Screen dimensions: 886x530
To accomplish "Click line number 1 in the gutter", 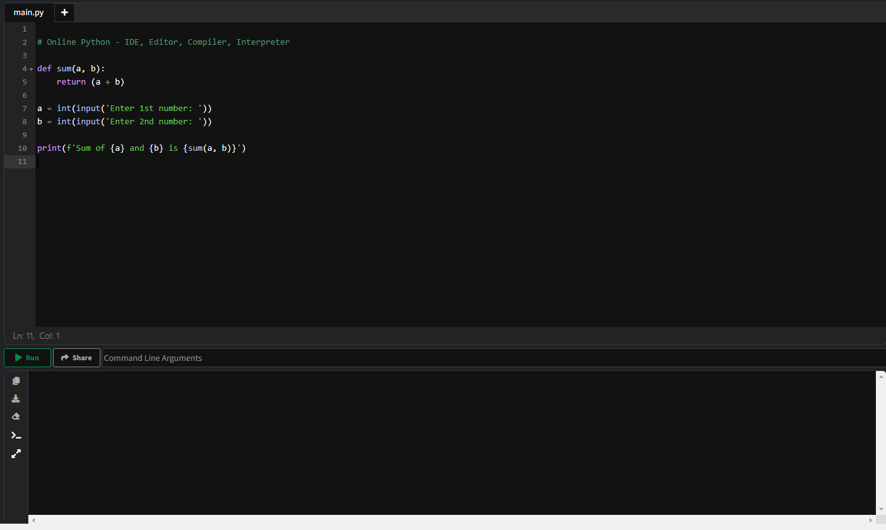I will (x=25, y=29).
